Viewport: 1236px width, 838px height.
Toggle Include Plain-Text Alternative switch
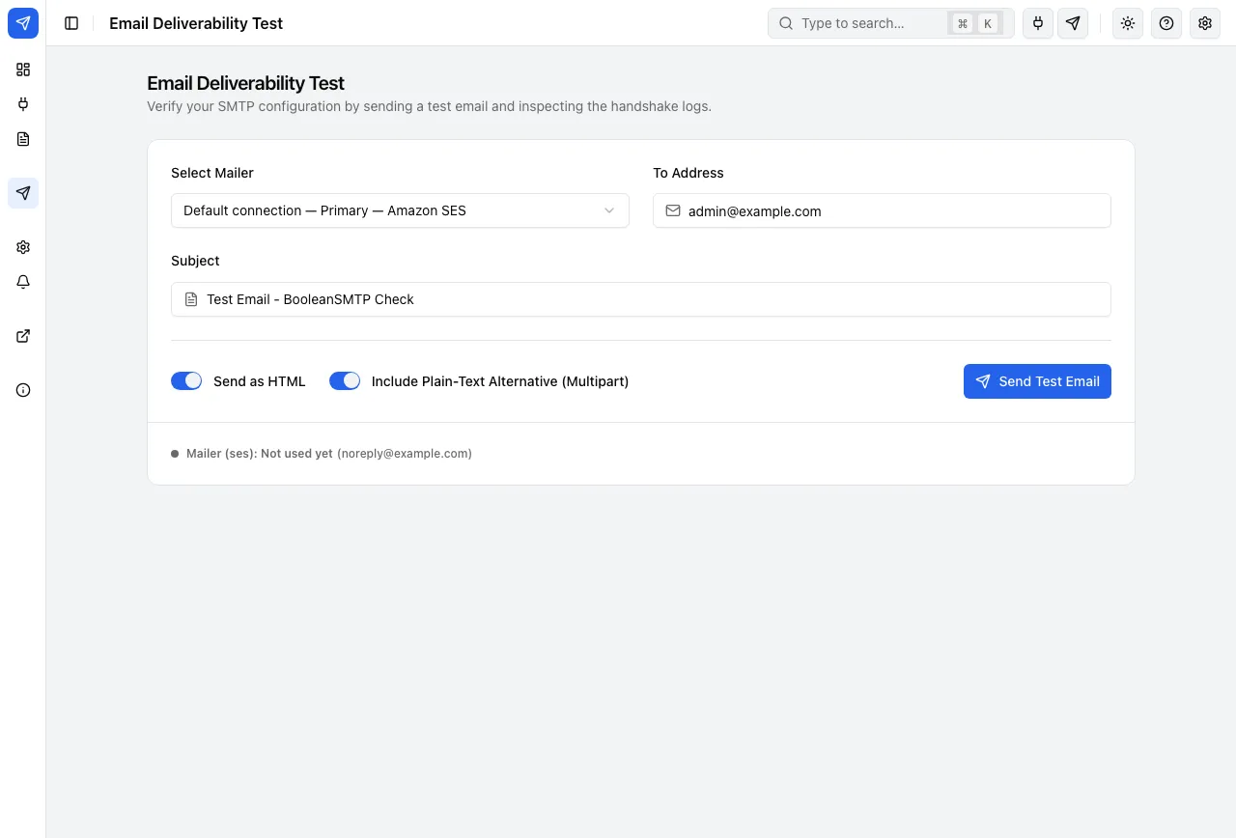(x=345, y=381)
